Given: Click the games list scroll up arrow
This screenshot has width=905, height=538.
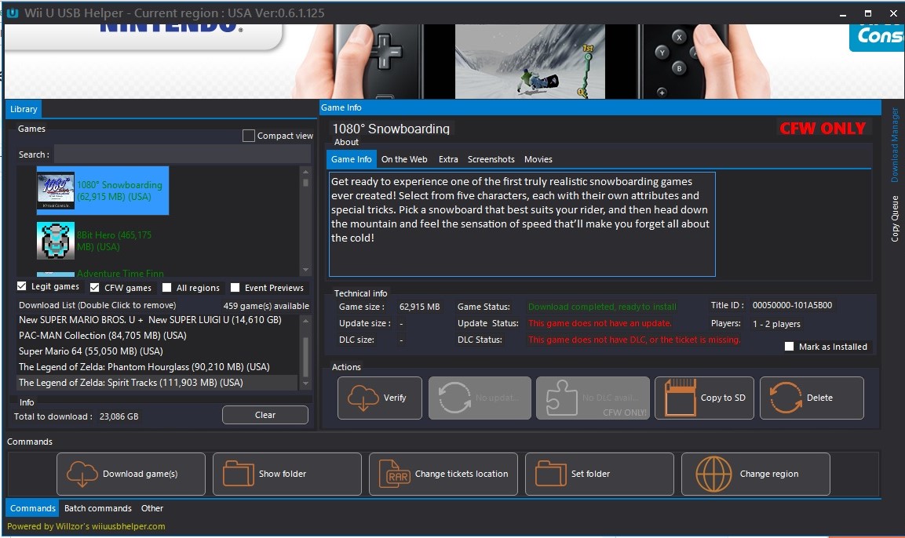Looking at the screenshot, I should coord(305,172).
